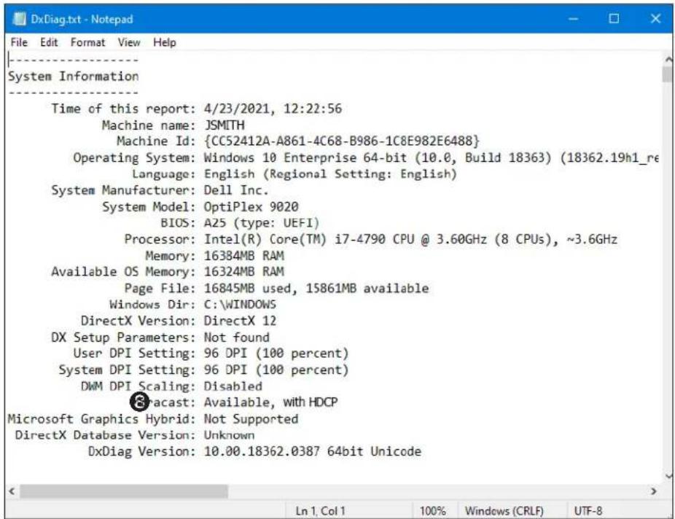
Task: Click the UTF-8 encoding indicator
Action: [x=588, y=511]
